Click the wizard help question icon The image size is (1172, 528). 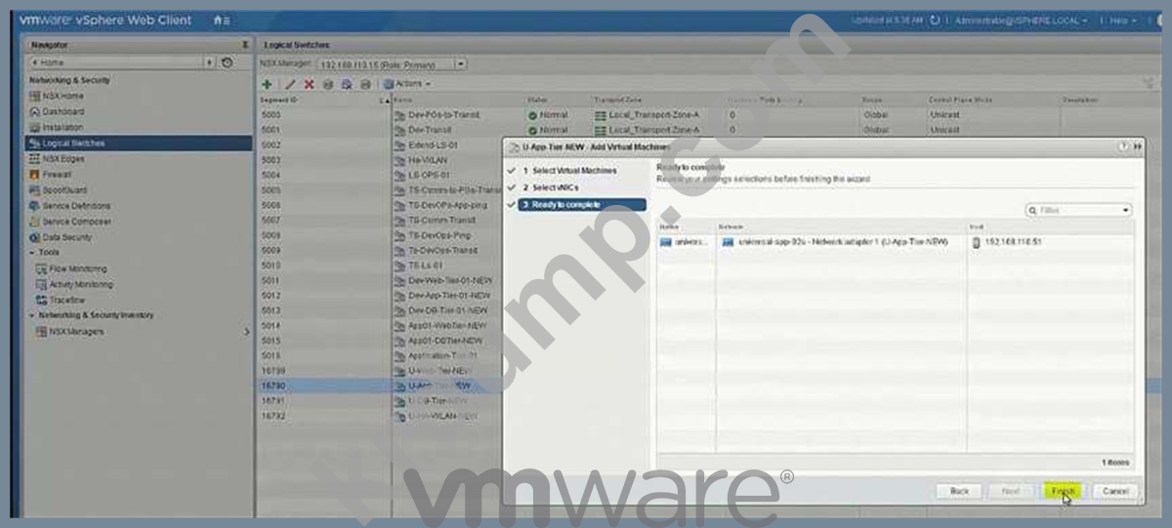pyautogui.click(x=1124, y=145)
